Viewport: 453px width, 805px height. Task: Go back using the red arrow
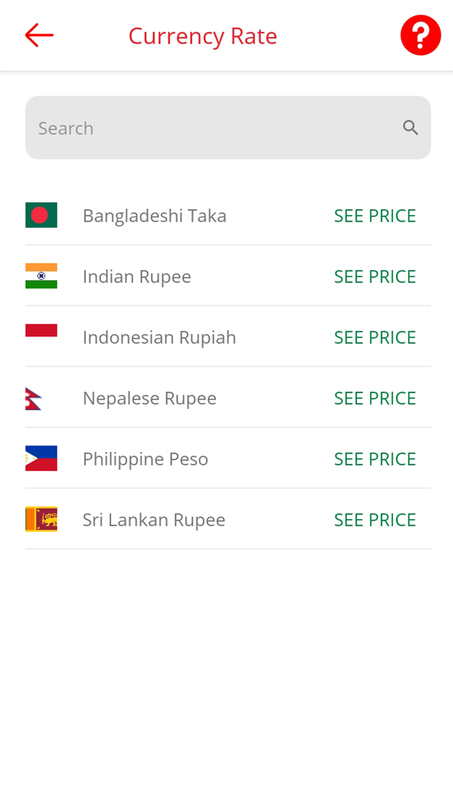tap(38, 35)
